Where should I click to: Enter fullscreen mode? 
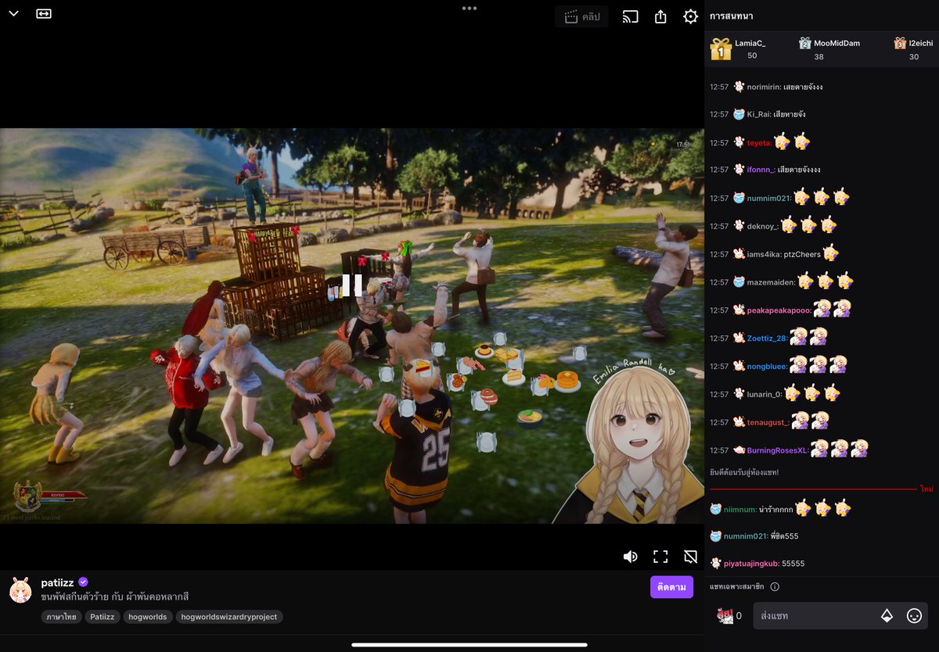660,557
